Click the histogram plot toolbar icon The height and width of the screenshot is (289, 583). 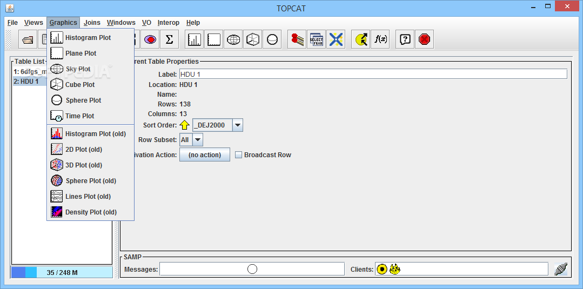coord(195,39)
